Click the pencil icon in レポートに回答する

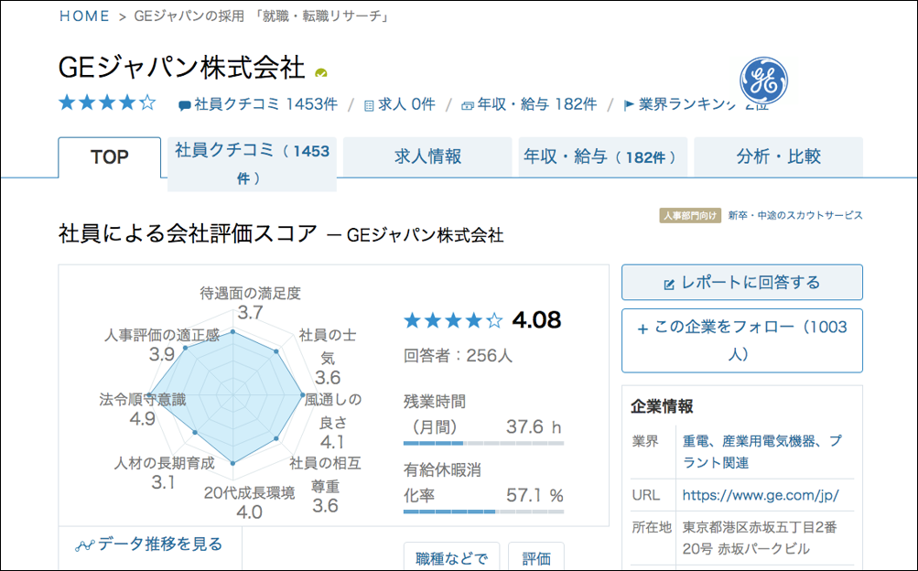coord(669,285)
